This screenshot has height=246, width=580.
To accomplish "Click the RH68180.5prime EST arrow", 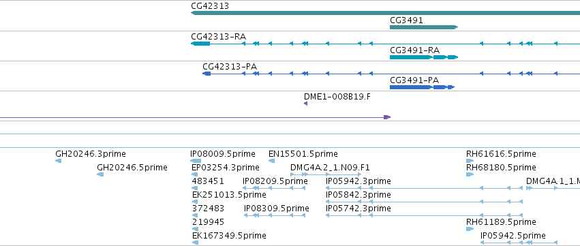I will pyautogui.click(x=470, y=174).
